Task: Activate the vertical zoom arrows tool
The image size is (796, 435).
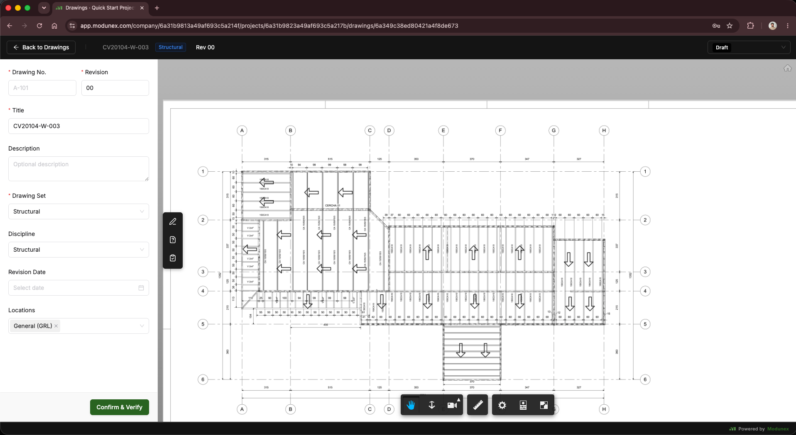Action: click(x=432, y=405)
